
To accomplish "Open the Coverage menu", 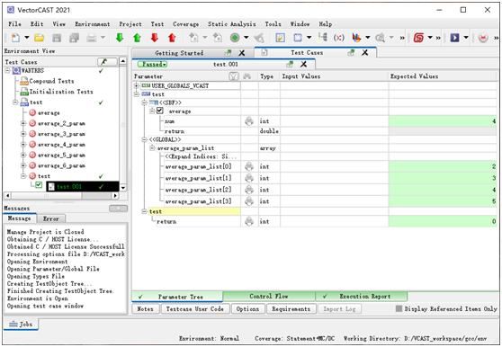I will pyautogui.click(x=185, y=24).
